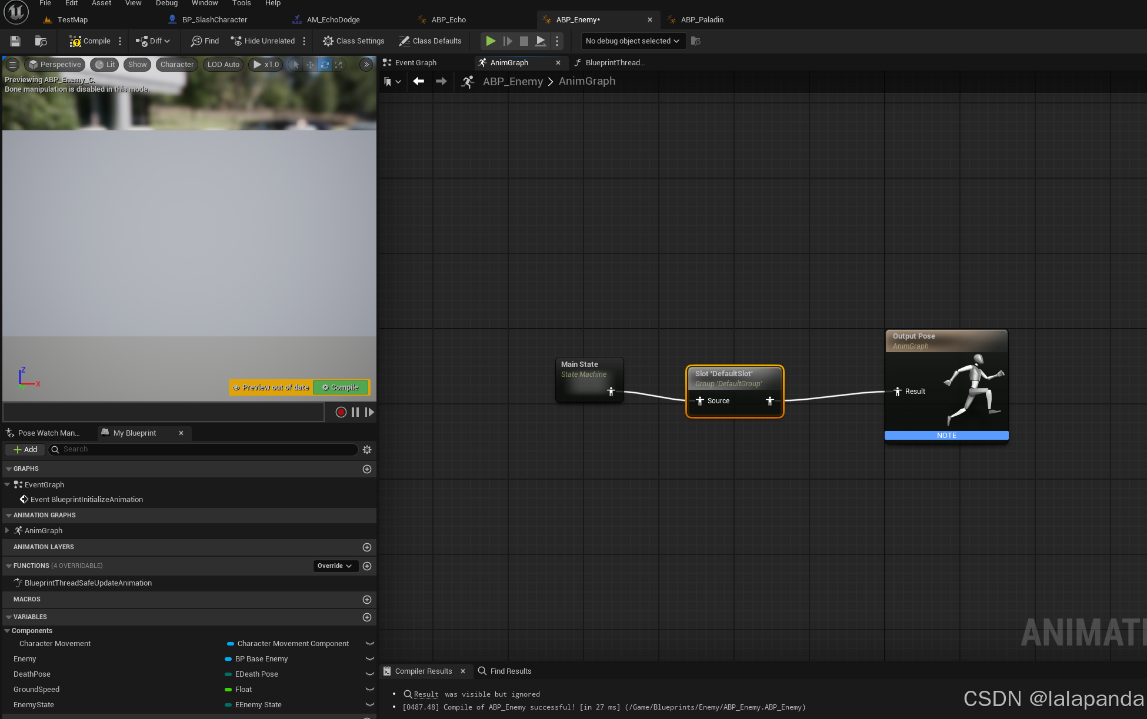Toggle Hide Unrelated nodes
1147x719 pixels.
[263, 41]
